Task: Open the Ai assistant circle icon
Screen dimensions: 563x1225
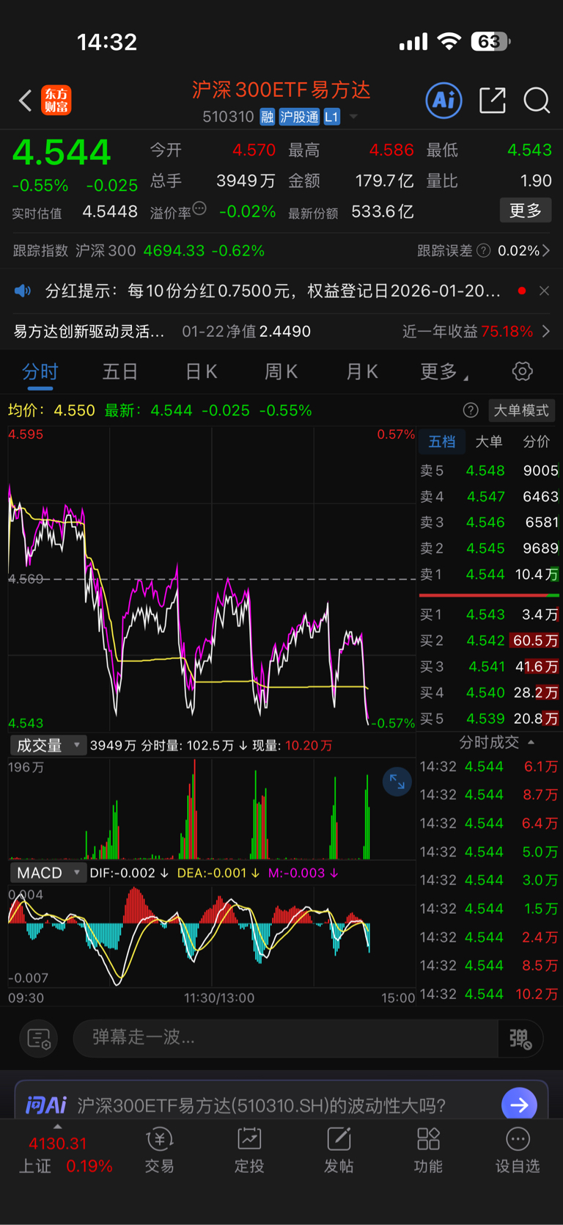Action: [444, 100]
